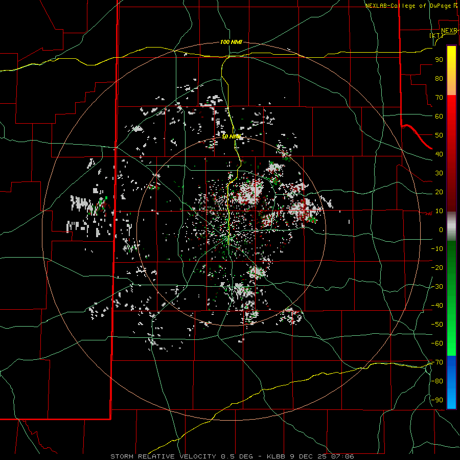
Task: Click the -60 value on the velocity scale
Action: pos(437,343)
